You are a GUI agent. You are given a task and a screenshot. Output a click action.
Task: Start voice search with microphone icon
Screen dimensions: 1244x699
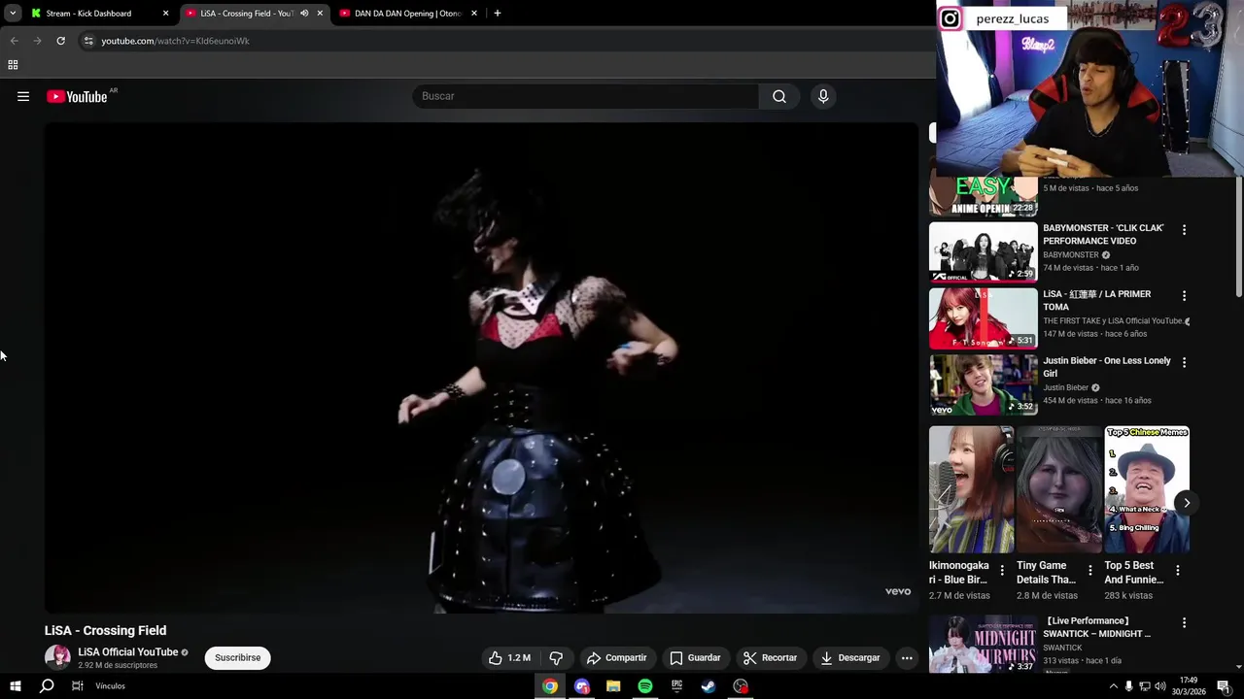coord(823,96)
